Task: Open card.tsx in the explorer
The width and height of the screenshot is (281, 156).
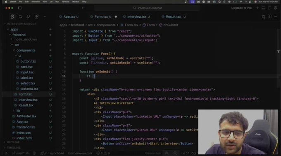Action: (26, 67)
